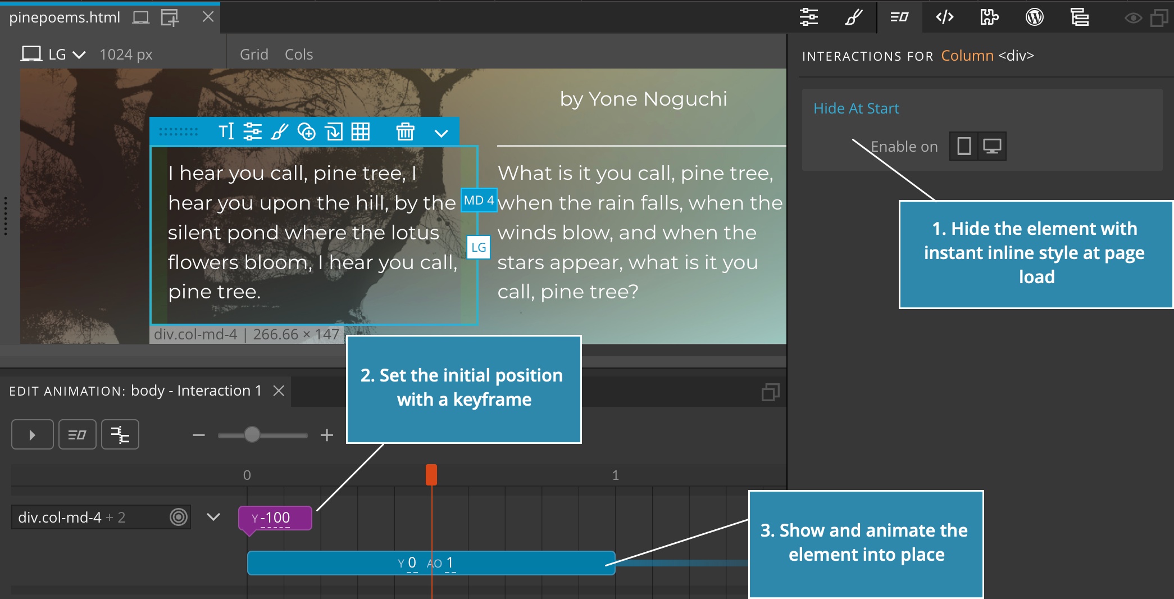Click the timeline zoom slider knob
Viewport: 1174px width, 599px height.
tap(252, 434)
